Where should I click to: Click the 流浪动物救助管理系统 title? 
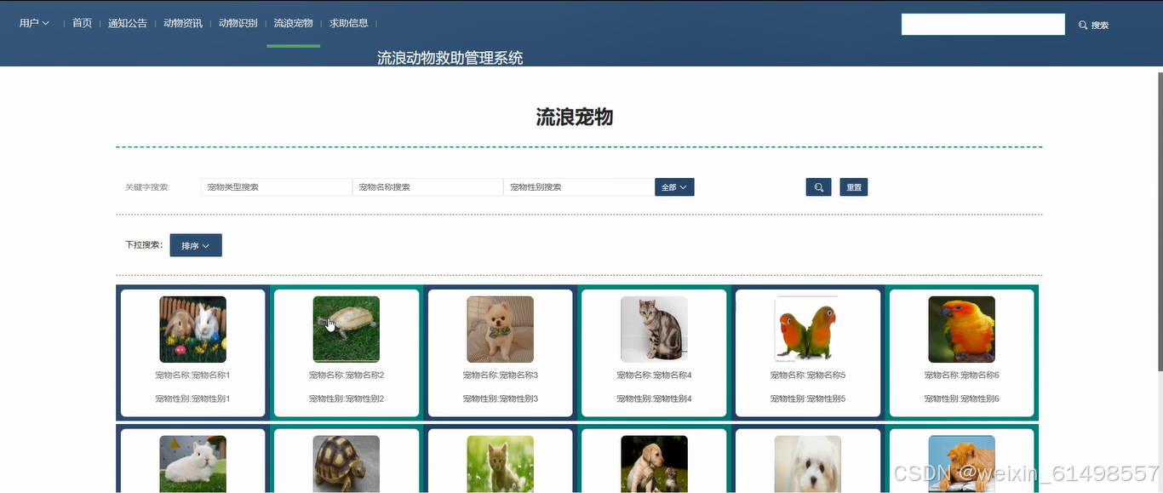click(450, 58)
